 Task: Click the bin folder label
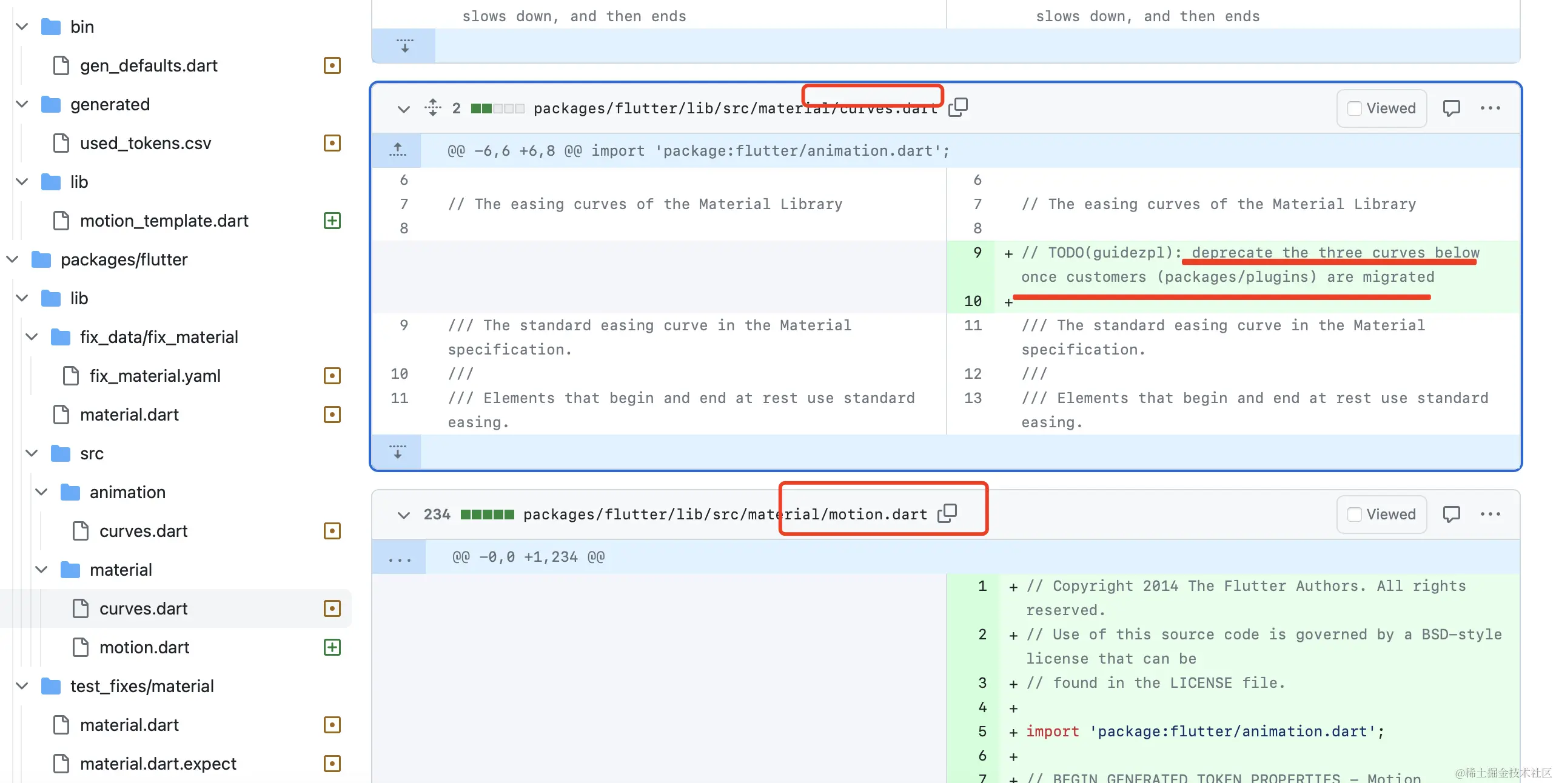[x=82, y=27]
